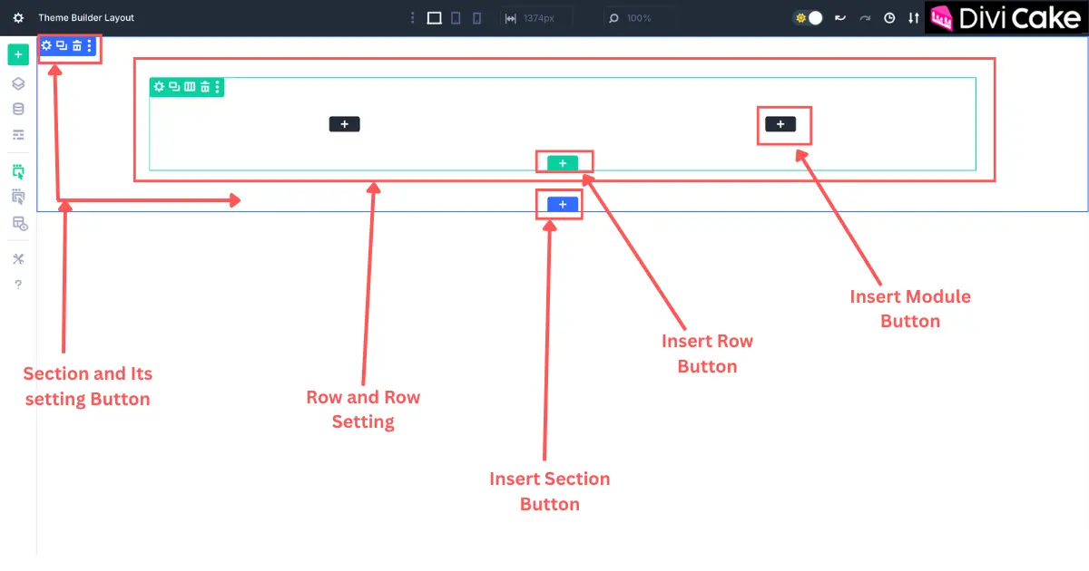1089x571 pixels.
Task: Redo the last change
Action: [865, 18]
